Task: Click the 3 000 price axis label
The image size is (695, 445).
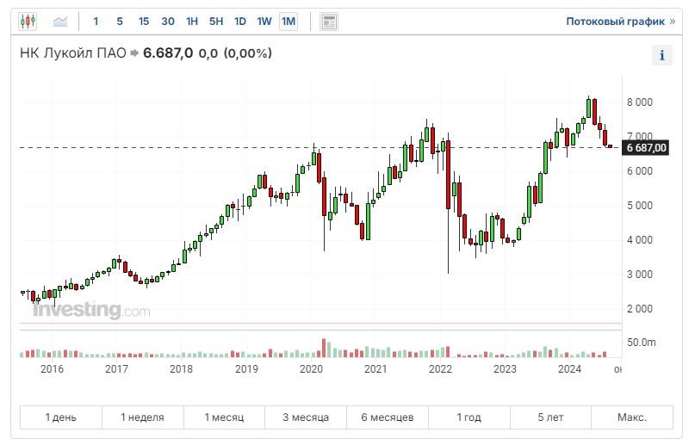Action: [x=640, y=274]
